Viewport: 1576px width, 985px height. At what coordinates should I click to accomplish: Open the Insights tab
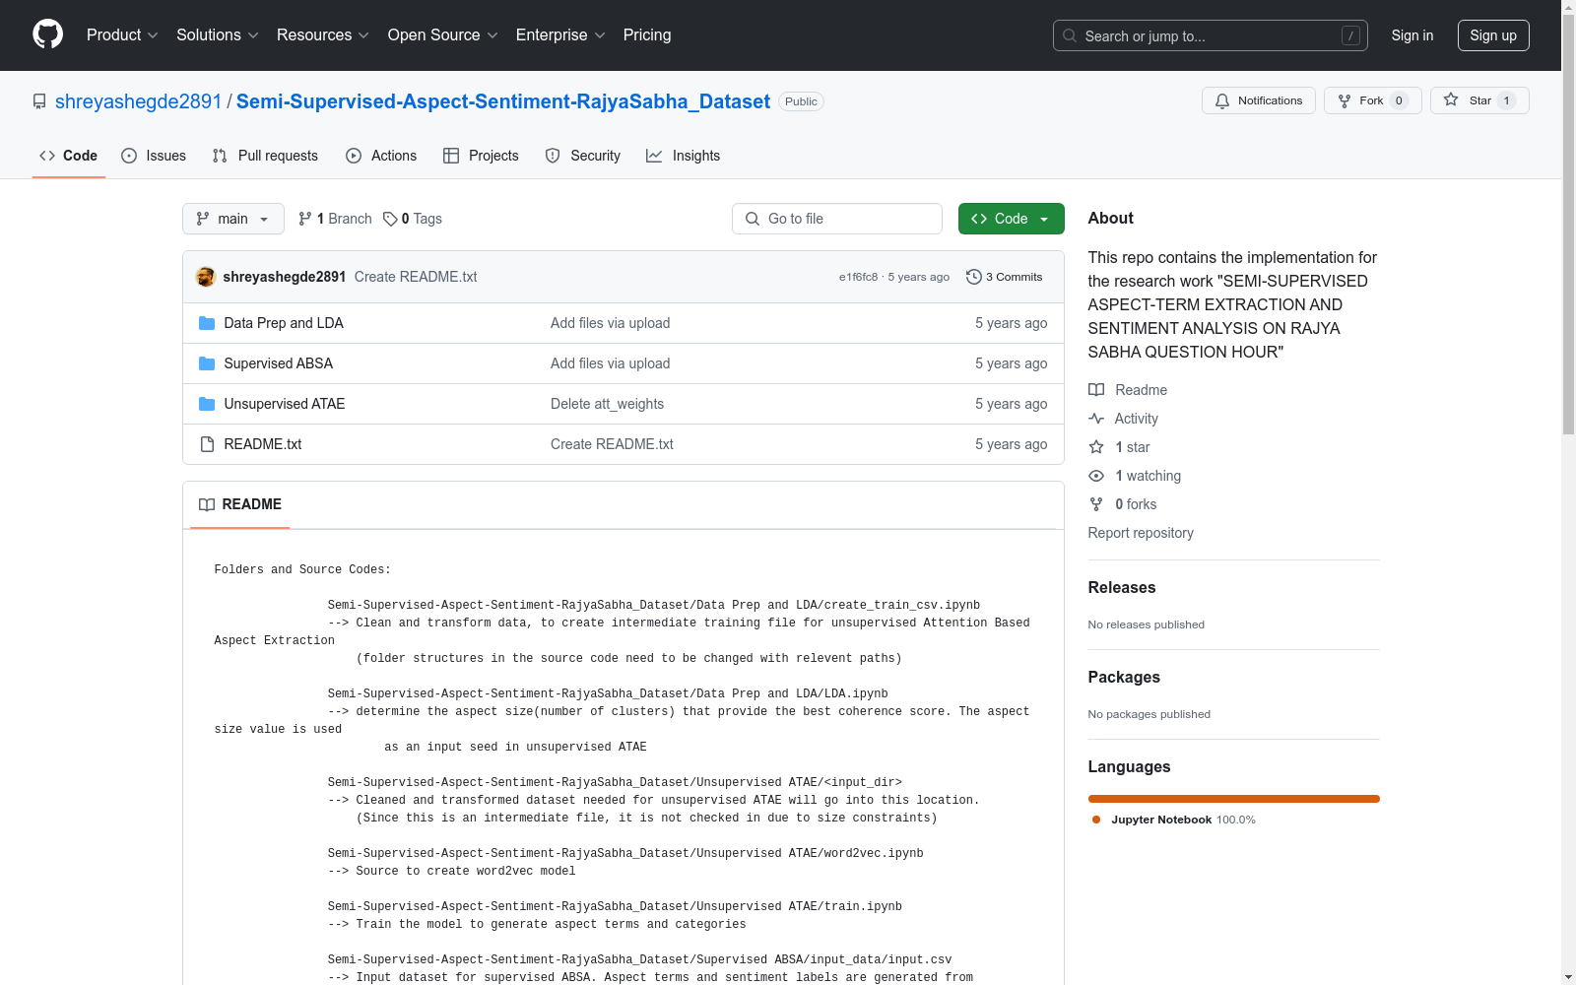tap(684, 156)
